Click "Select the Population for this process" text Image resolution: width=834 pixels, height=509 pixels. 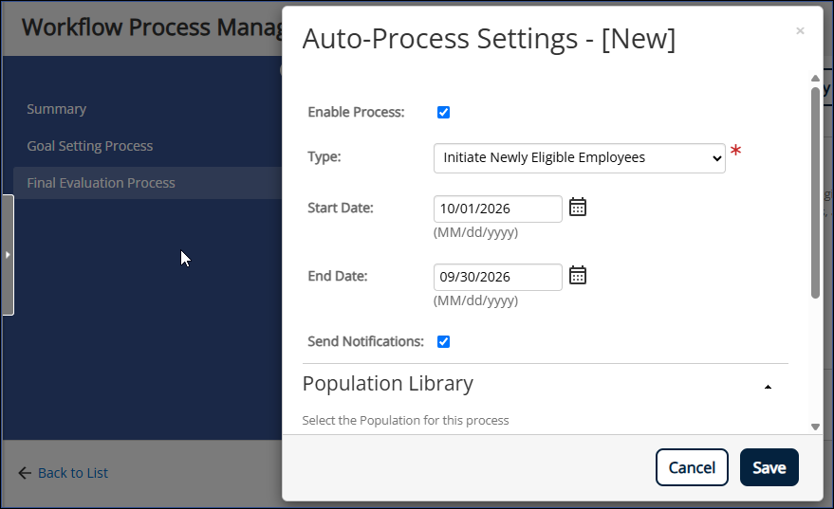tap(405, 420)
